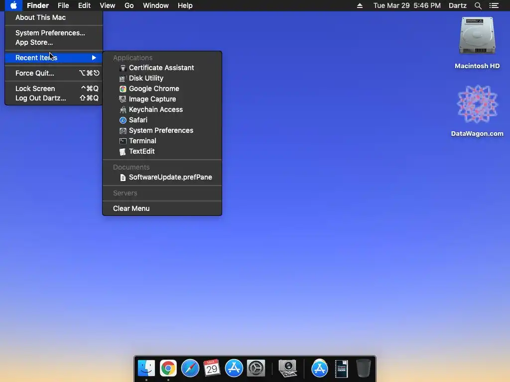Expand the Recent Items submenu arrow

click(94, 58)
